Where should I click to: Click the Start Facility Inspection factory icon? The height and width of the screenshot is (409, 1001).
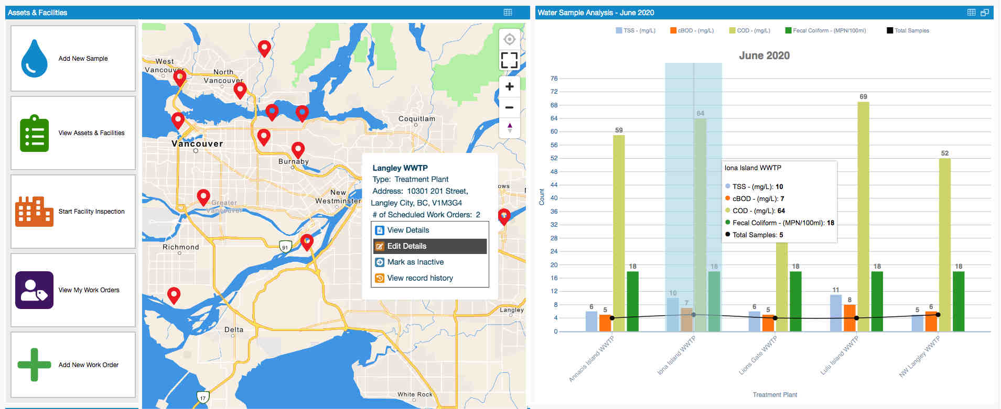point(34,212)
